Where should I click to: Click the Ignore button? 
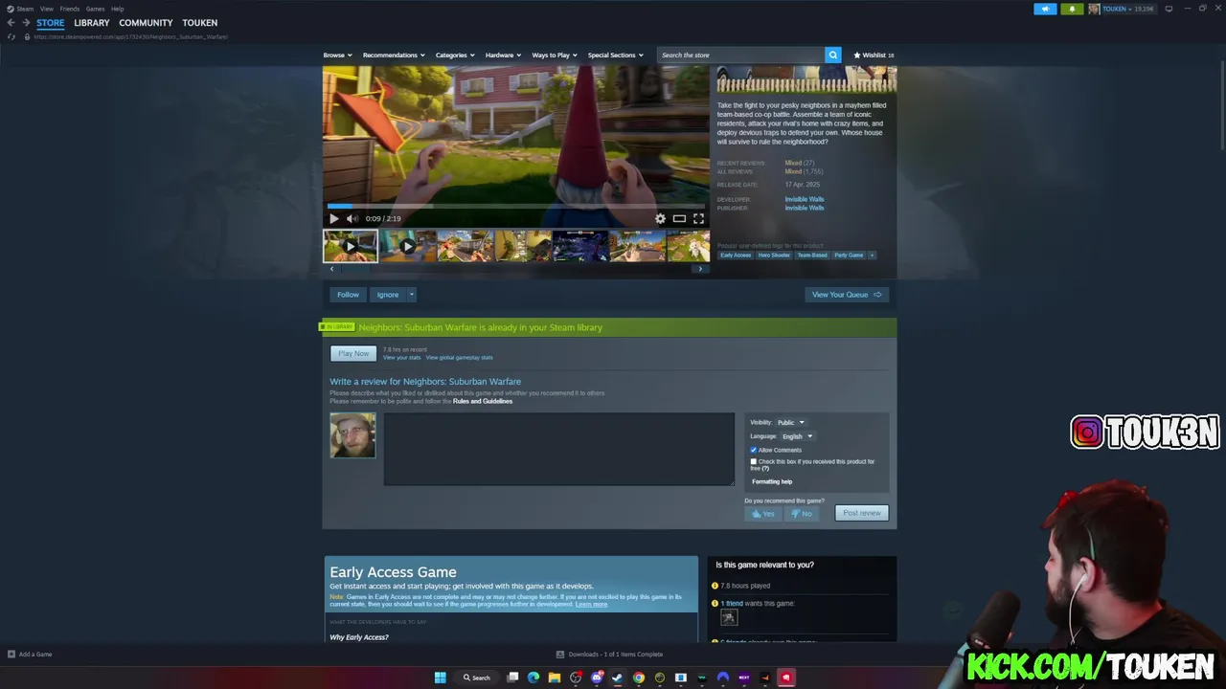[387, 295]
